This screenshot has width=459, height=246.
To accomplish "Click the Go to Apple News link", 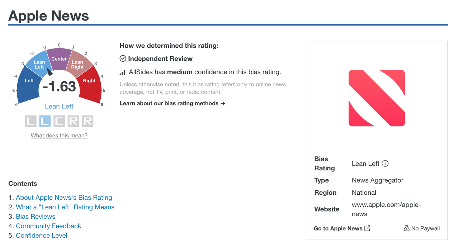I will pos(338,228).
